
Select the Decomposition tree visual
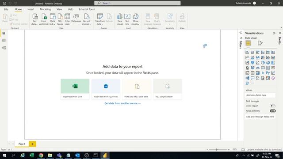click(x=247, y=78)
